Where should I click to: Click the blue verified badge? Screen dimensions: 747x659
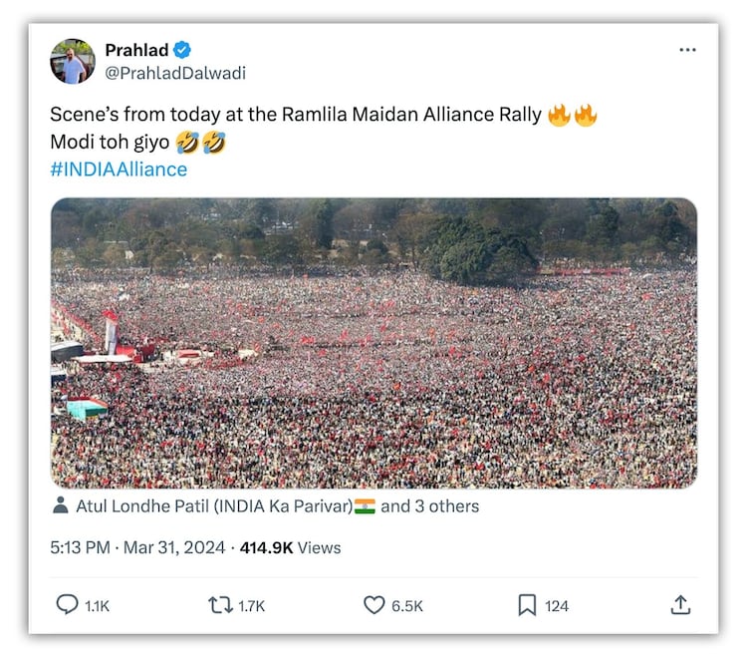coord(183,50)
